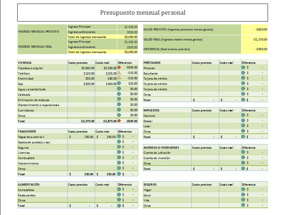This screenshot has width=287, height=215.
Task: Click green circle icon in Vida row
Action: click(243, 200)
